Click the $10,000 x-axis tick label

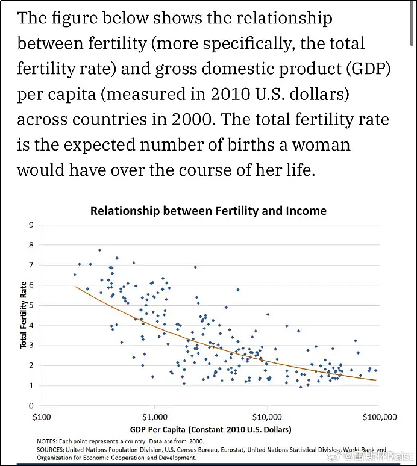[267, 417]
